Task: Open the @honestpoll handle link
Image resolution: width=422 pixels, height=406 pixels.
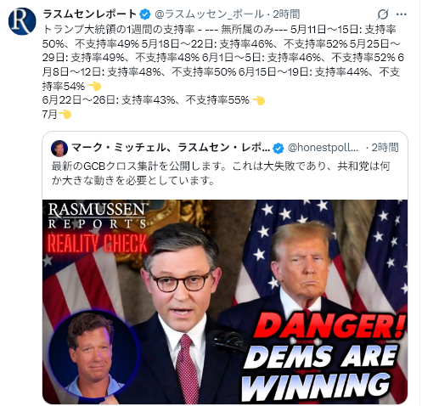Action: (x=323, y=148)
